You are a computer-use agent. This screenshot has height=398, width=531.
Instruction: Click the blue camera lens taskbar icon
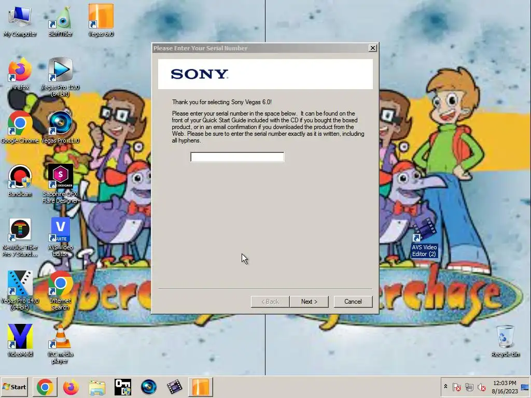point(149,387)
